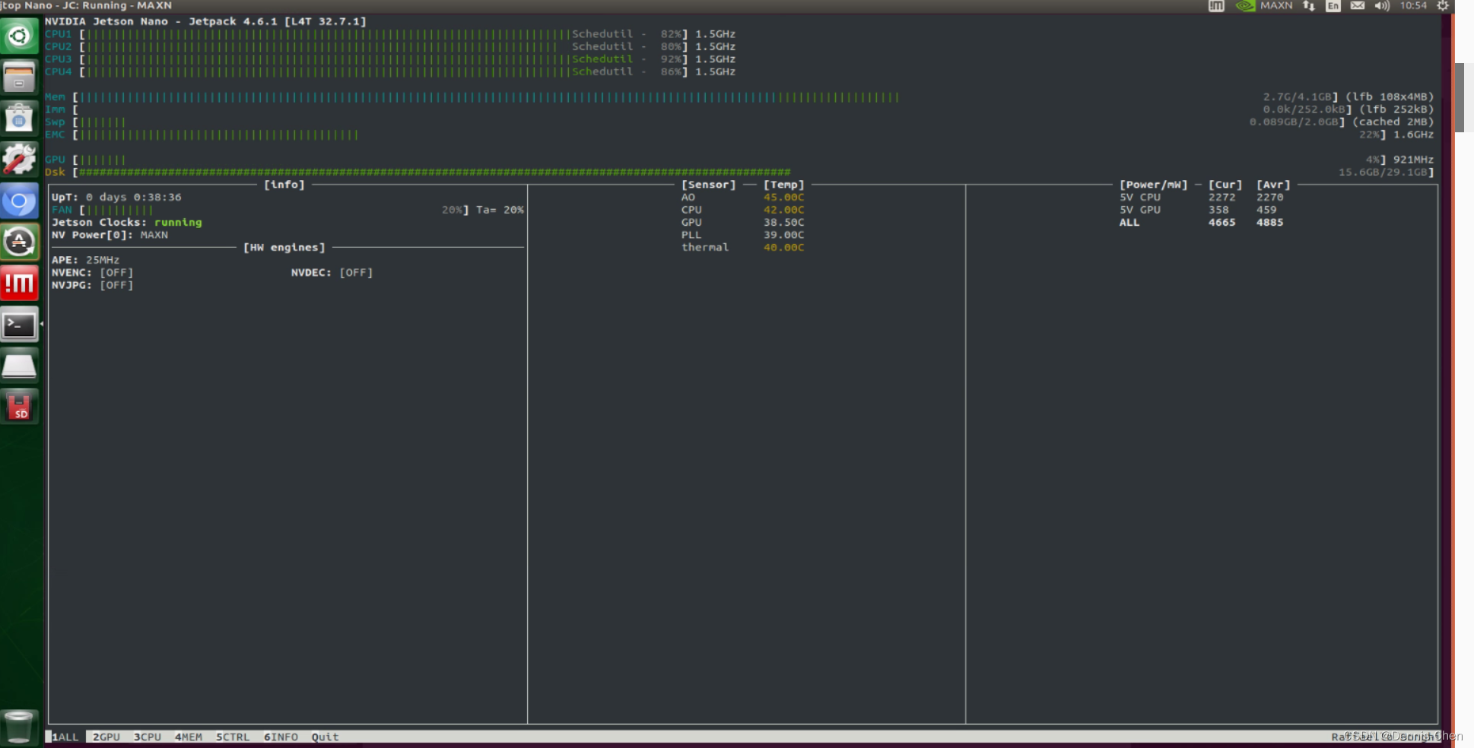Screen dimensions: 1474x748
Task: Click Quit in the jtop bottom bar
Action: pos(325,737)
